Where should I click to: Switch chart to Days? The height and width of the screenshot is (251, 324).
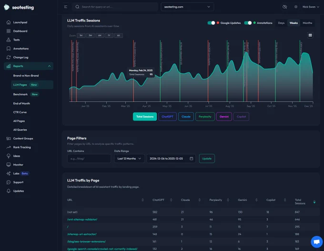pyautogui.click(x=281, y=23)
